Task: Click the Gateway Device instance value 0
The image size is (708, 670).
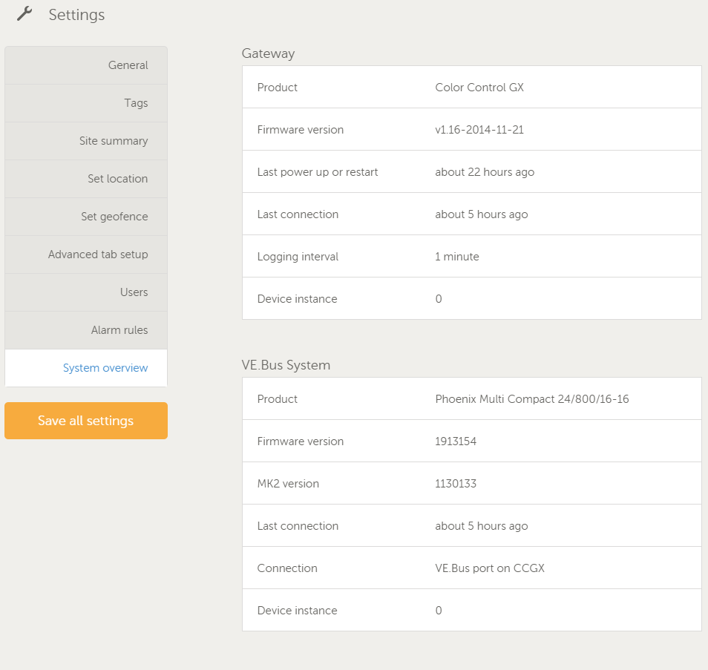Action: pyautogui.click(x=439, y=299)
